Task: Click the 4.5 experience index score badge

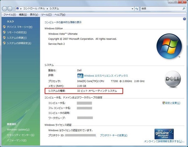Action: click(80, 76)
